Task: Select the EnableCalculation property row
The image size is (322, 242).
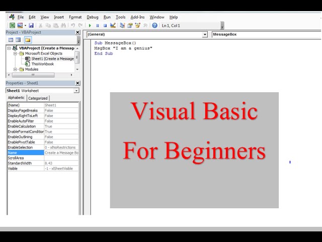Action: (43, 127)
